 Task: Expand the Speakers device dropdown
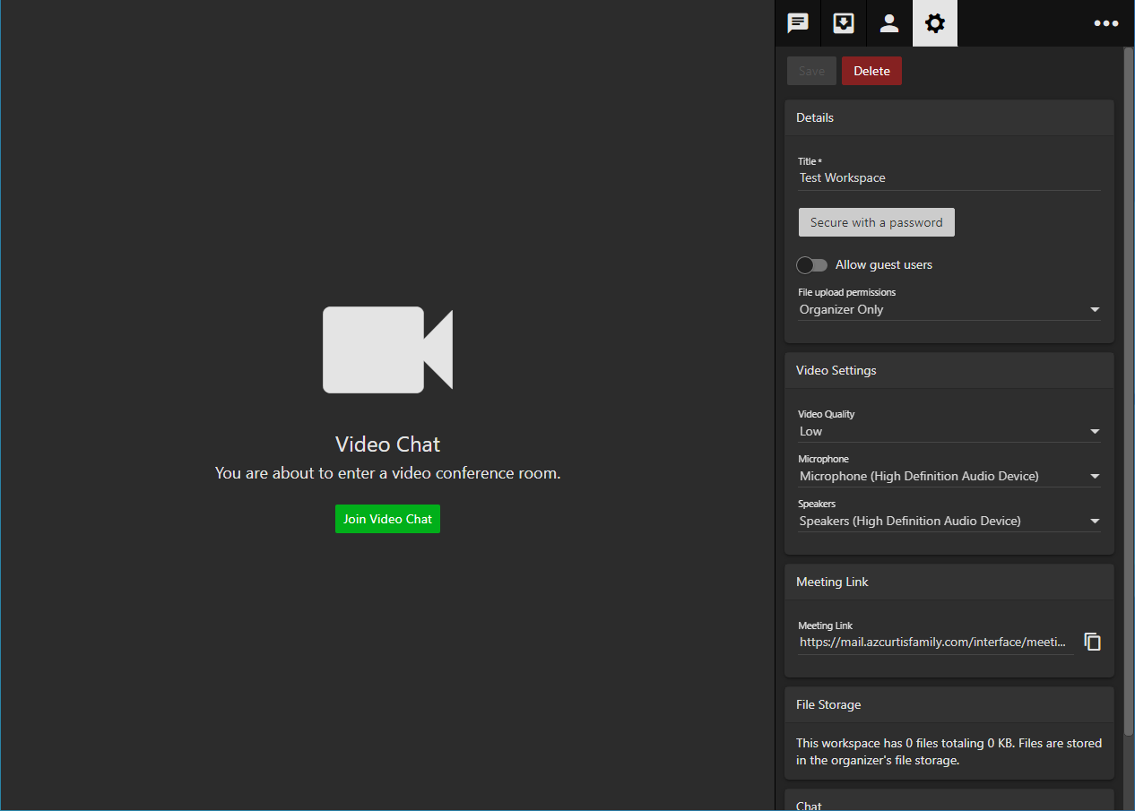pos(949,521)
